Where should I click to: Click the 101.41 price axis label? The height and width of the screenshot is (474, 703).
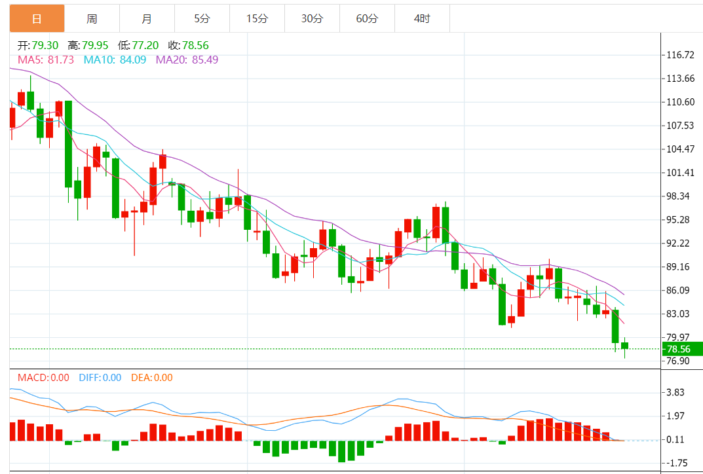pos(681,172)
